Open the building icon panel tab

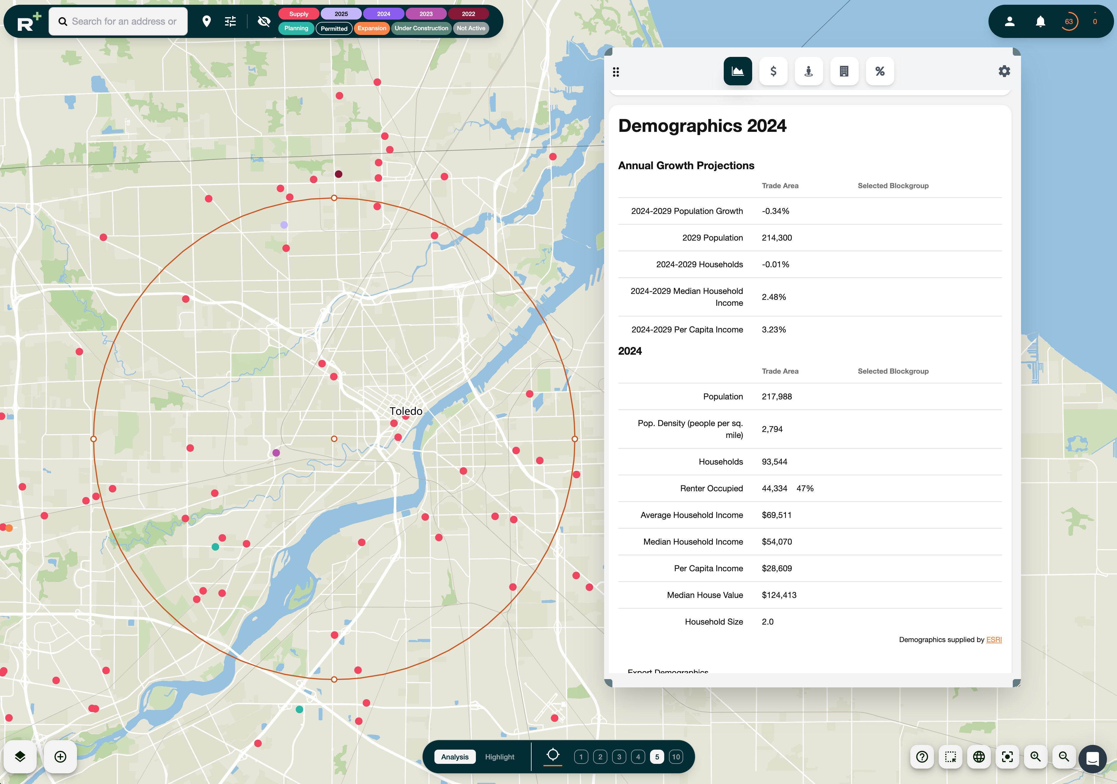coord(844,71)
